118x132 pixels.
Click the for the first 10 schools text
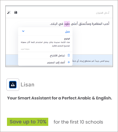[78, 122]
